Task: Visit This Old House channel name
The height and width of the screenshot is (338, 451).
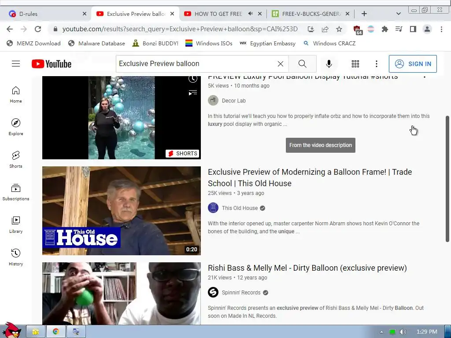Action: pyautogui.click(x=240, y=208)
